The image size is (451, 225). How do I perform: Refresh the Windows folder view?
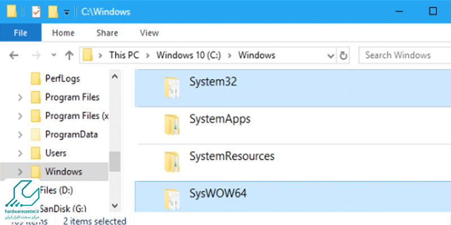click(343, 55)
